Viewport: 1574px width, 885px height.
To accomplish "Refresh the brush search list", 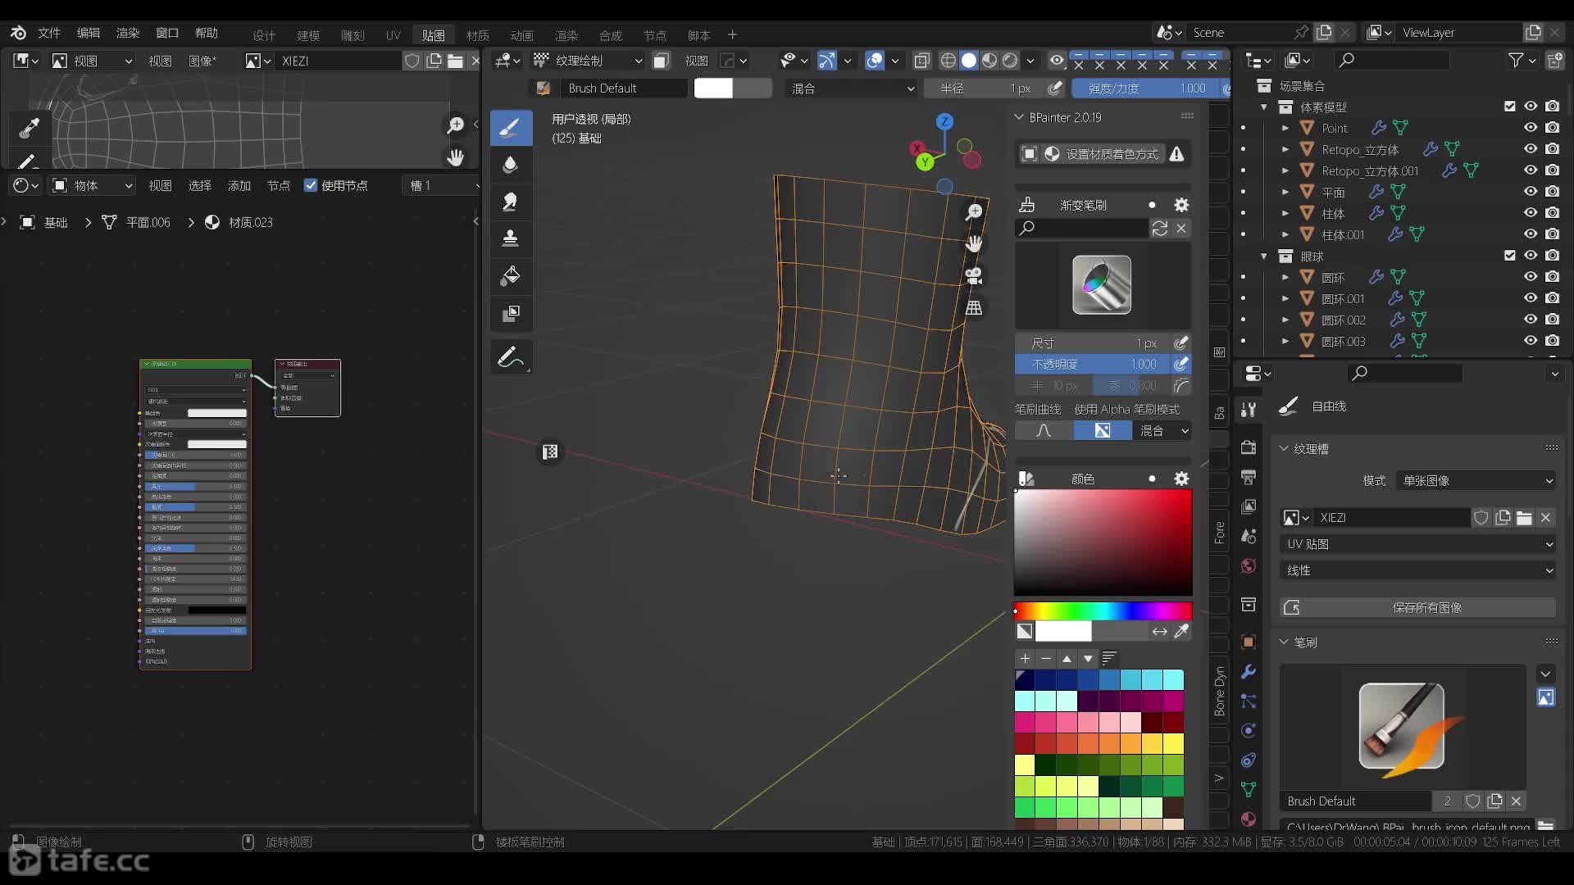I will (1160, 229).
